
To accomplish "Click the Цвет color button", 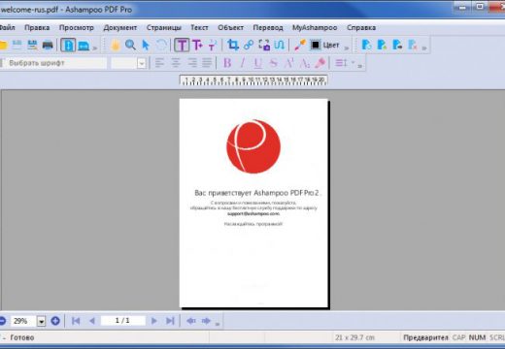I will point(331,45).
